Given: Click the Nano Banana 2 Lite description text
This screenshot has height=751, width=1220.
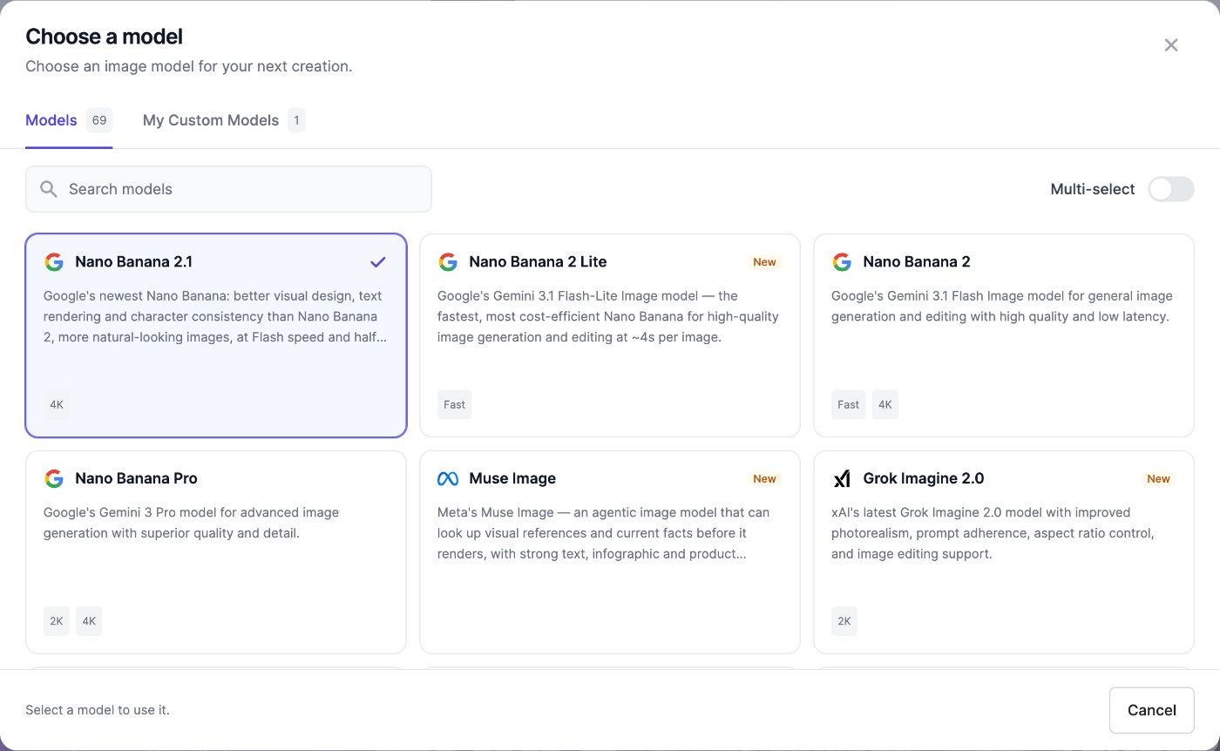Looking at the screenshot, I should click(x=608, y=317).
